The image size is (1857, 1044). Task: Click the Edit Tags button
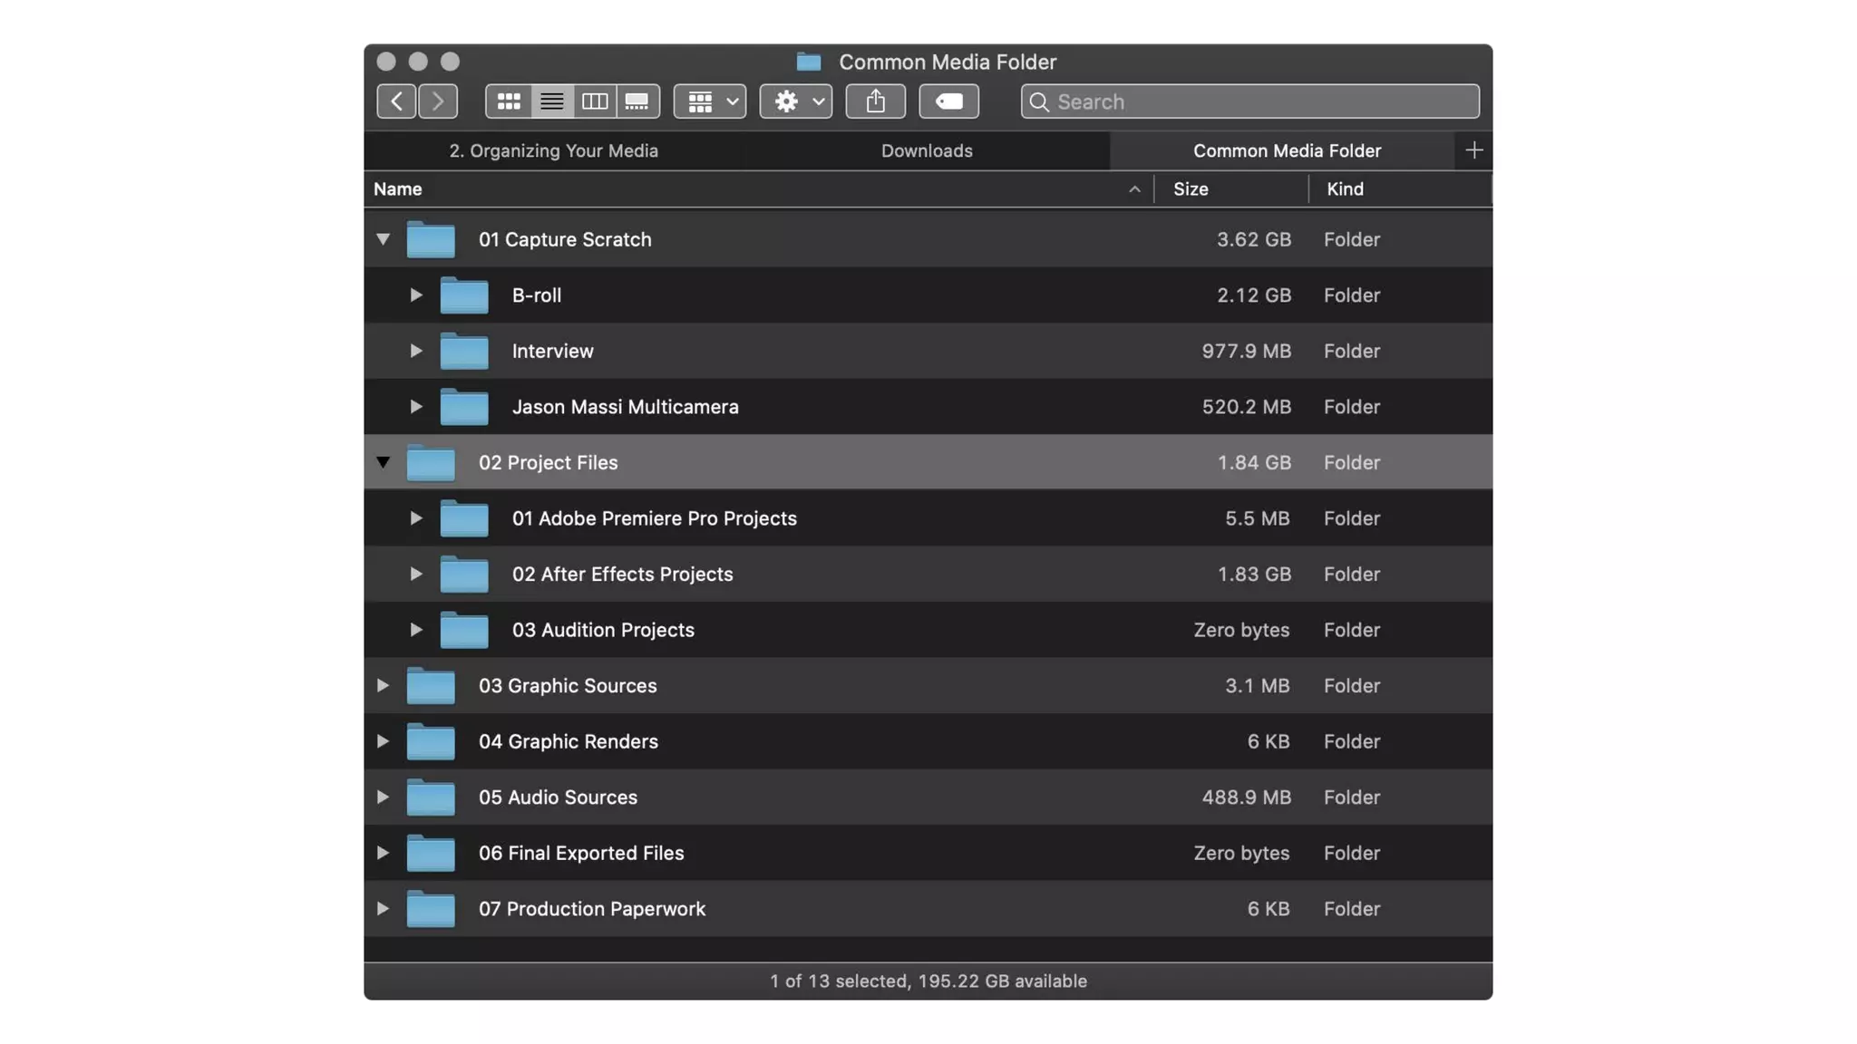[x=948, y=101]
